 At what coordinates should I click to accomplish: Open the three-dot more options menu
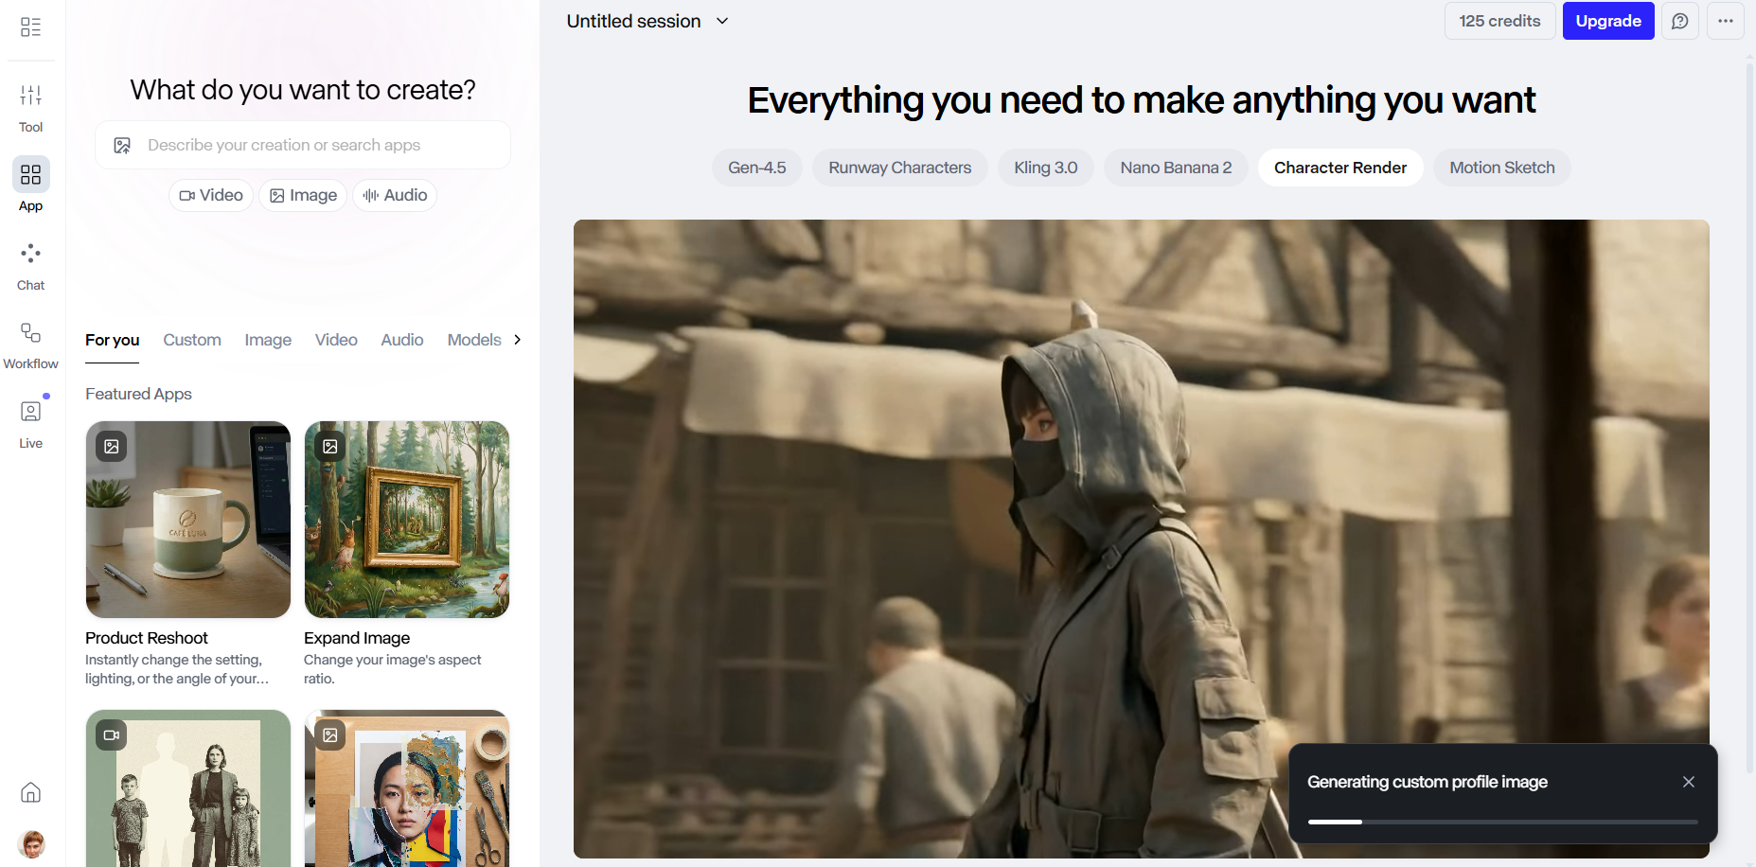pos(1725,21)
